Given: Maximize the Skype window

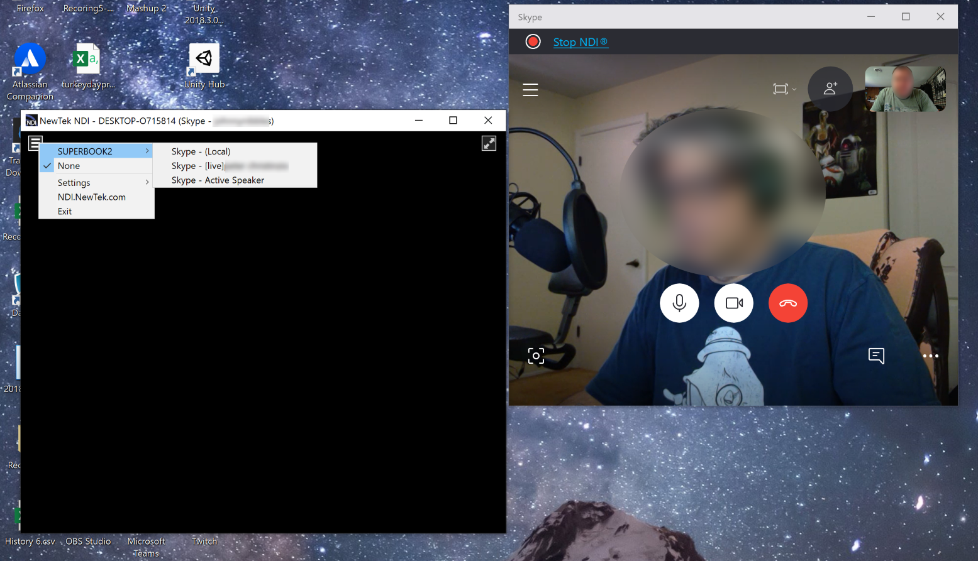Looking at the screenshot, I should pos(906,17).
